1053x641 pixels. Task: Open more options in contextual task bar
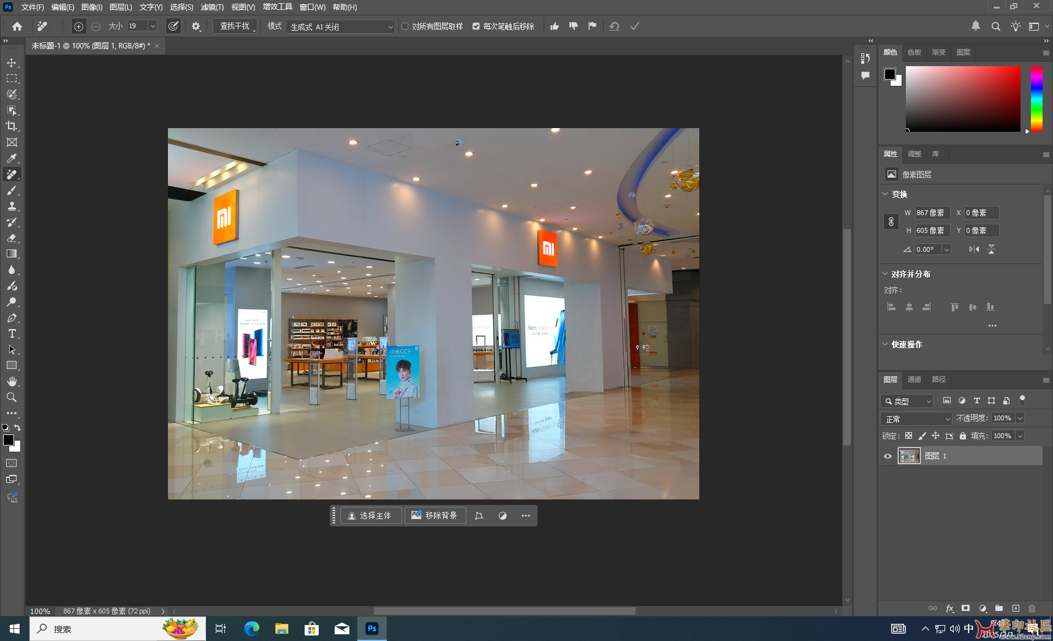(526, 515)
